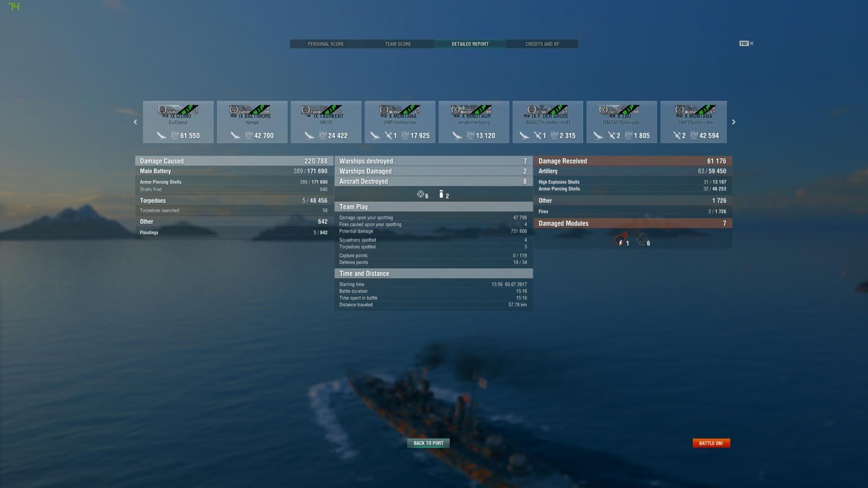Show previous ships with left arrow

click(x=135, y=122)
